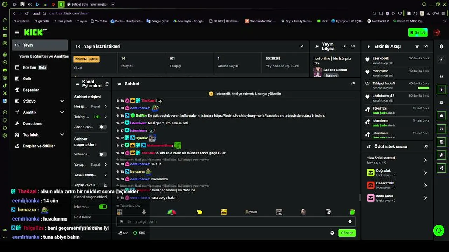Click the Eserkoolik follow event
Image resolution: width=449 pixels, height=252 pixels.
click(x=397, y=61)
